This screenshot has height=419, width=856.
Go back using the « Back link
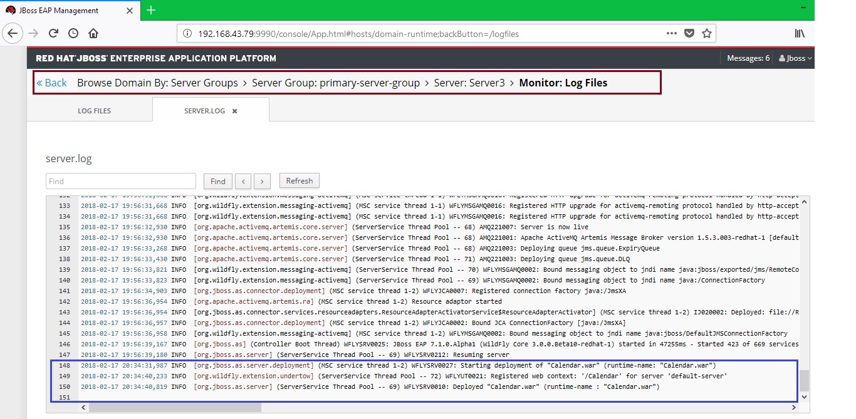[x=51, y=82]
